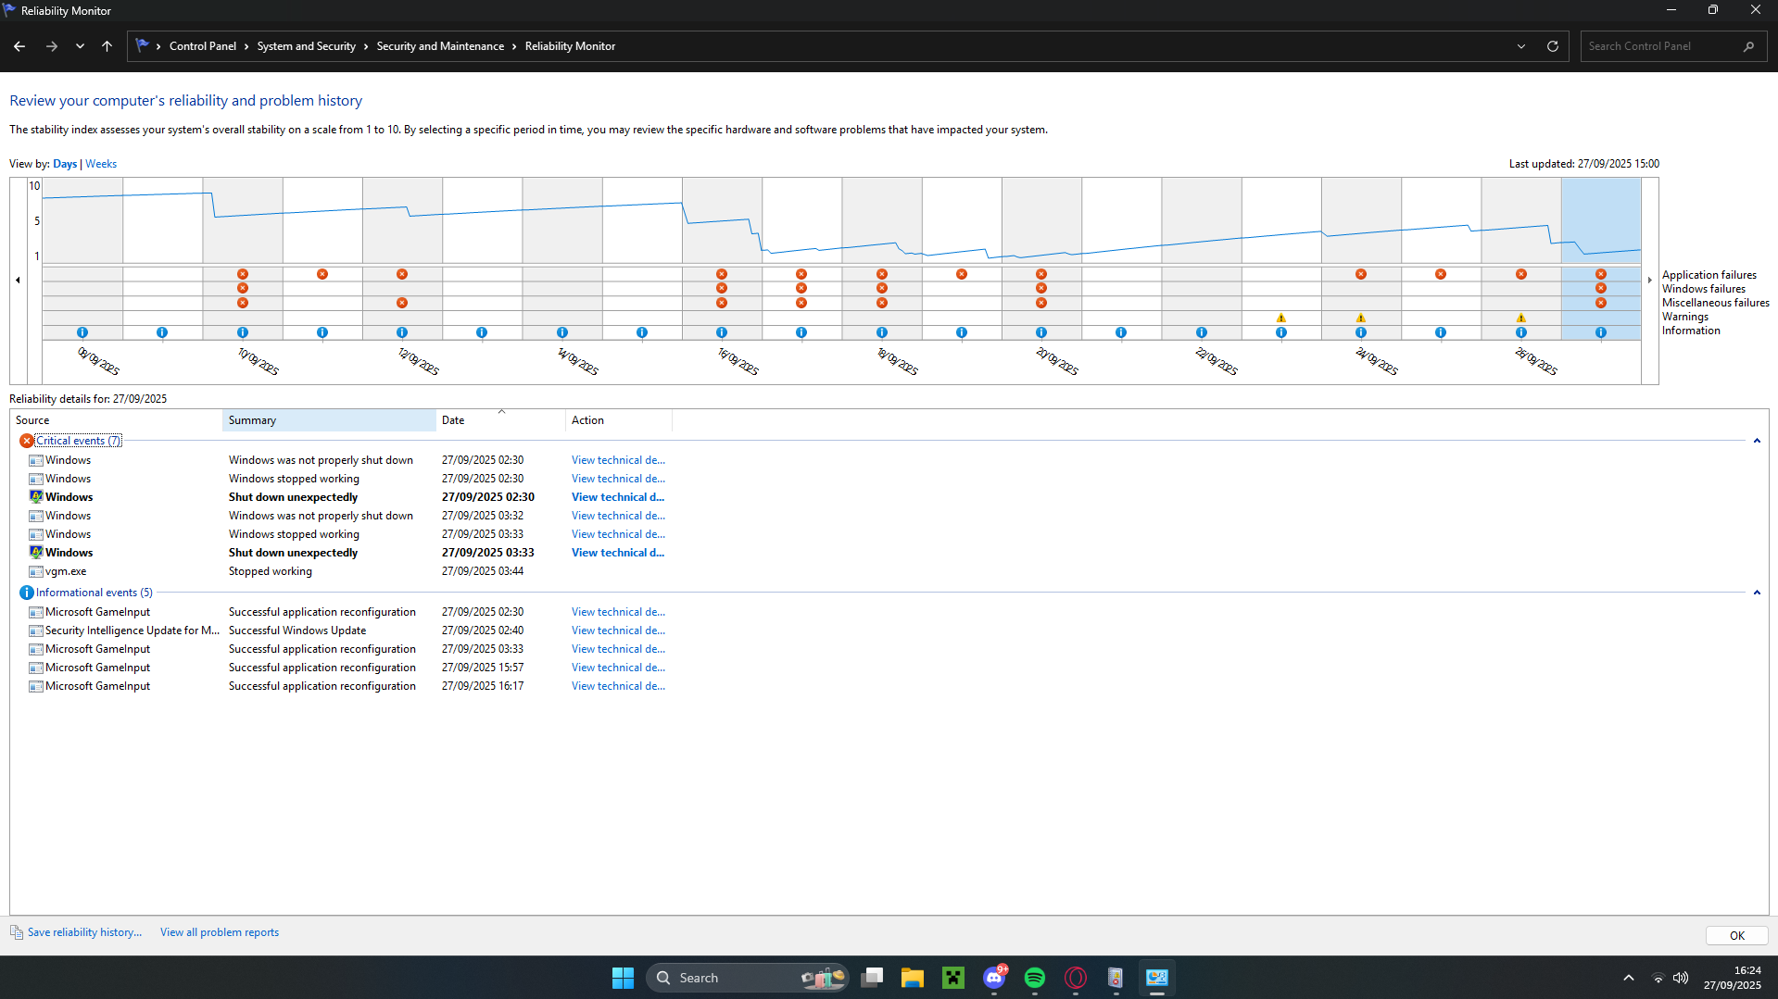Click the OK button

[x=1736, y=935]
